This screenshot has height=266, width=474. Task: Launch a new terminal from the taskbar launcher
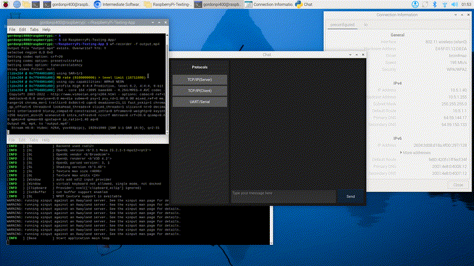tap(36, 4)
